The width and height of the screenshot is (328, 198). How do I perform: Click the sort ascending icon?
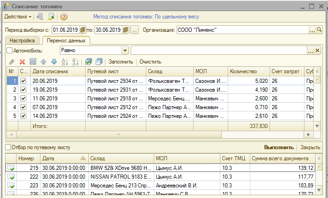(65, 62)
